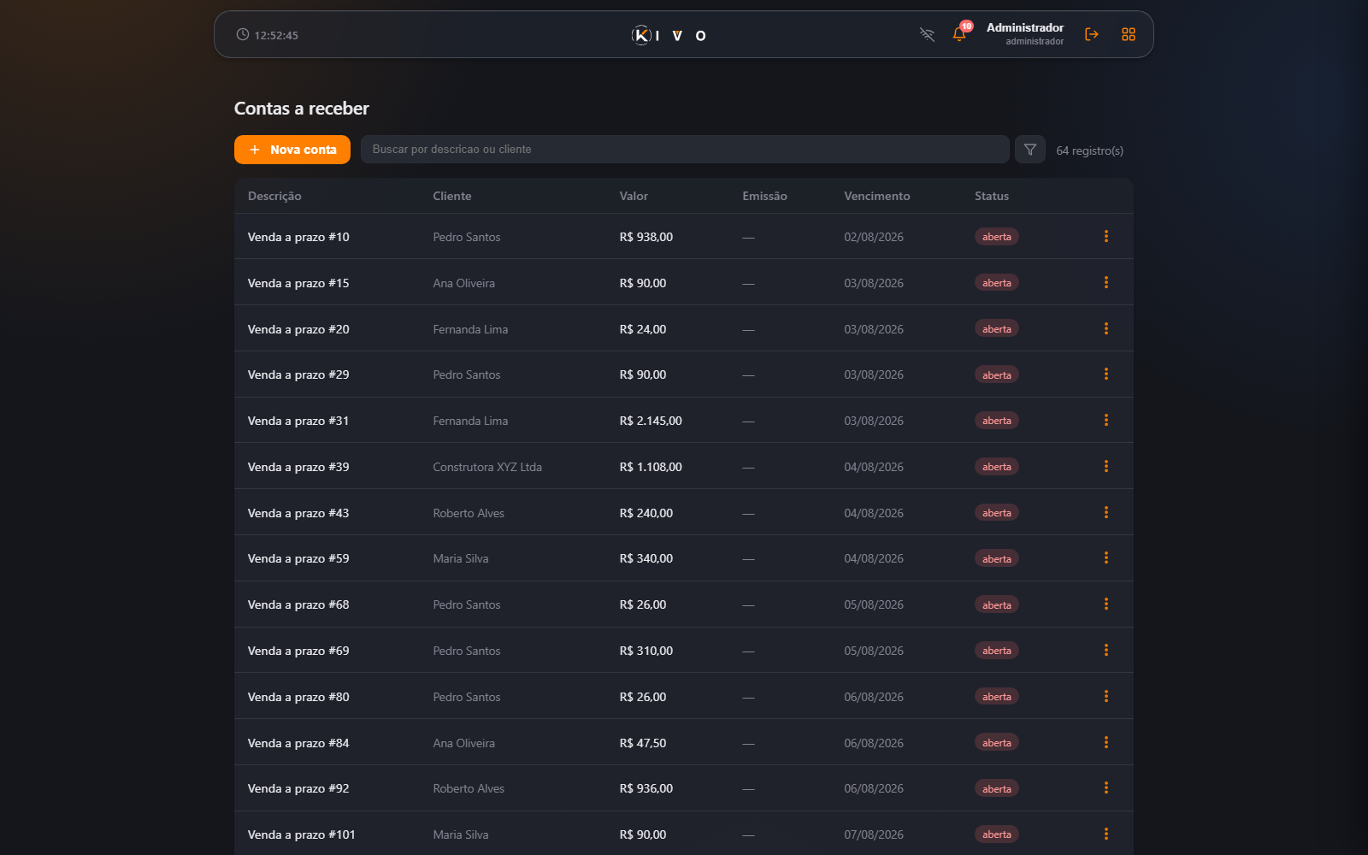Screen dimensions: 1368x855
Task: Click the KIVO logo
Action: pyautogui.click(x=669, y=35)
